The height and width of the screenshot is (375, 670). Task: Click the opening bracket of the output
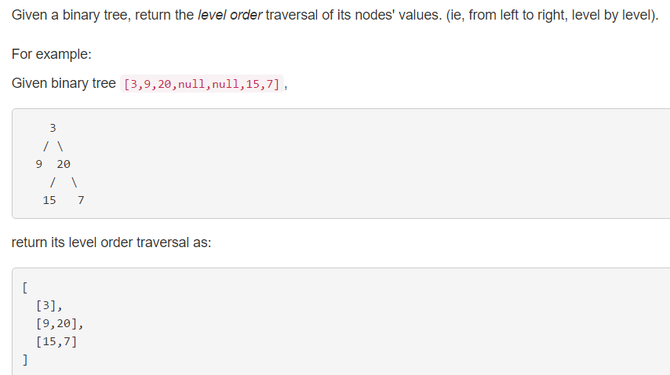pos(25,287)
